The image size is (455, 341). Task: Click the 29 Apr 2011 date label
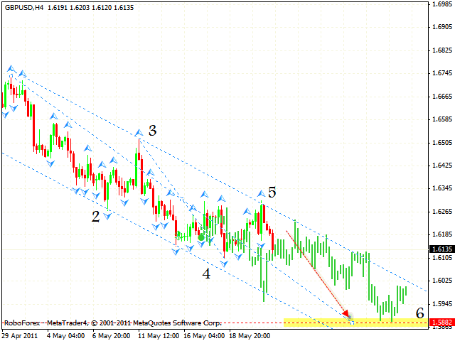point(20,336)
